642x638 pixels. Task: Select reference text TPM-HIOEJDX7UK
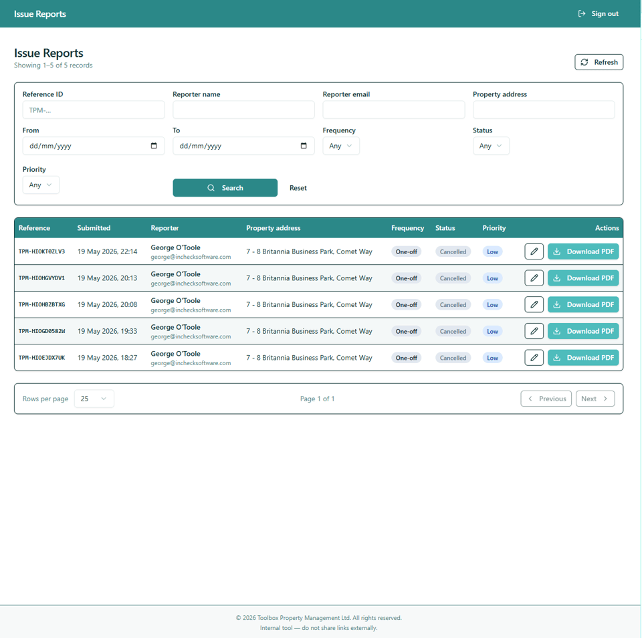click(41, 358)
